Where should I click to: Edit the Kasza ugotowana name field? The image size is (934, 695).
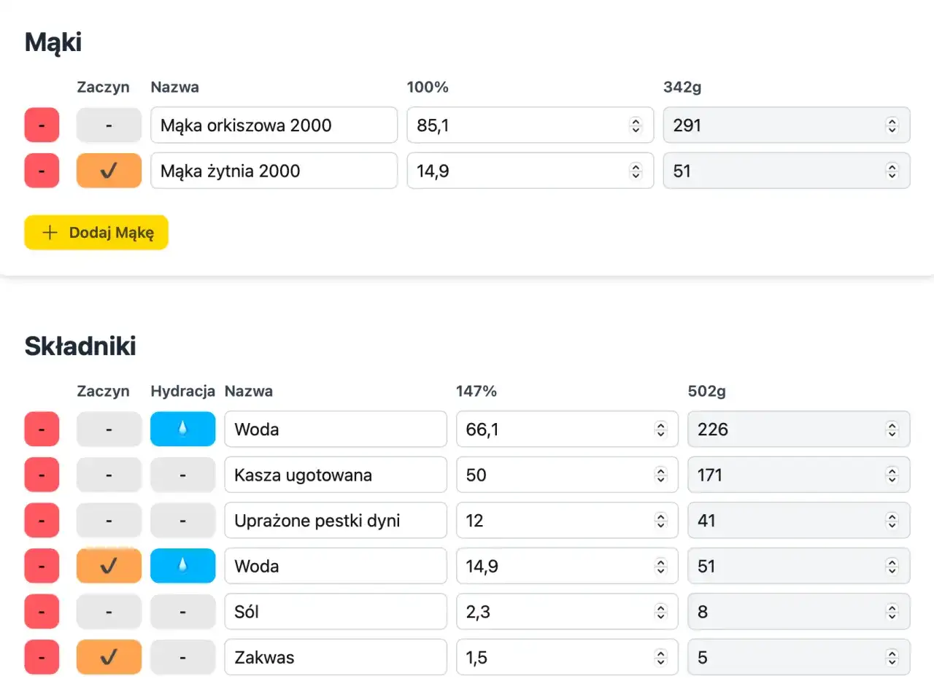tap(335, 475)
